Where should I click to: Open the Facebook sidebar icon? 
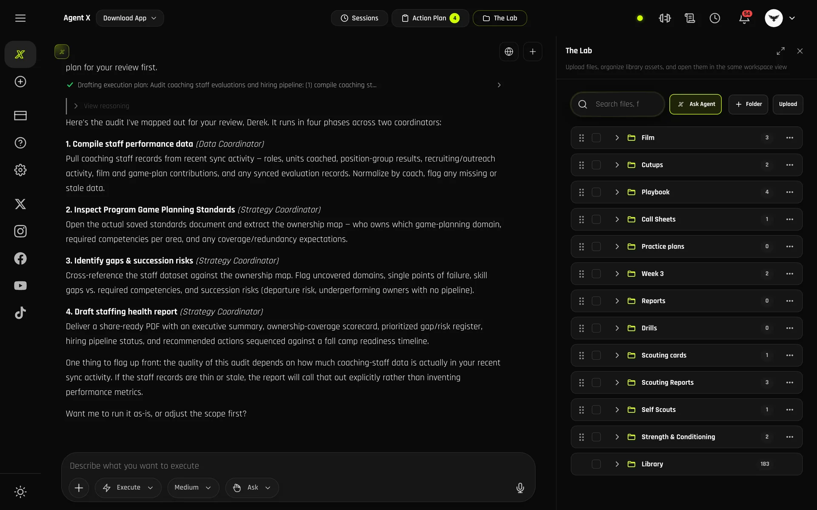20,258
